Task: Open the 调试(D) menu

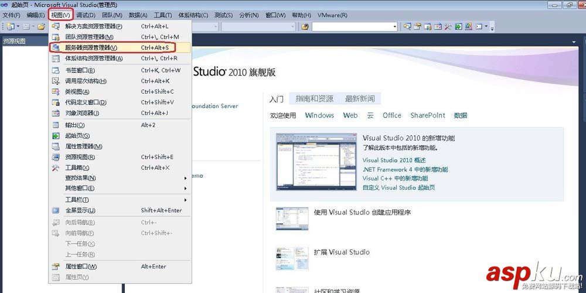Action: pyautogui.click(x=86, y=15)
